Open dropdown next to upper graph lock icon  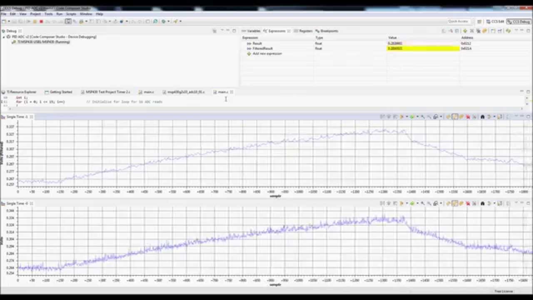coord(441,117)
